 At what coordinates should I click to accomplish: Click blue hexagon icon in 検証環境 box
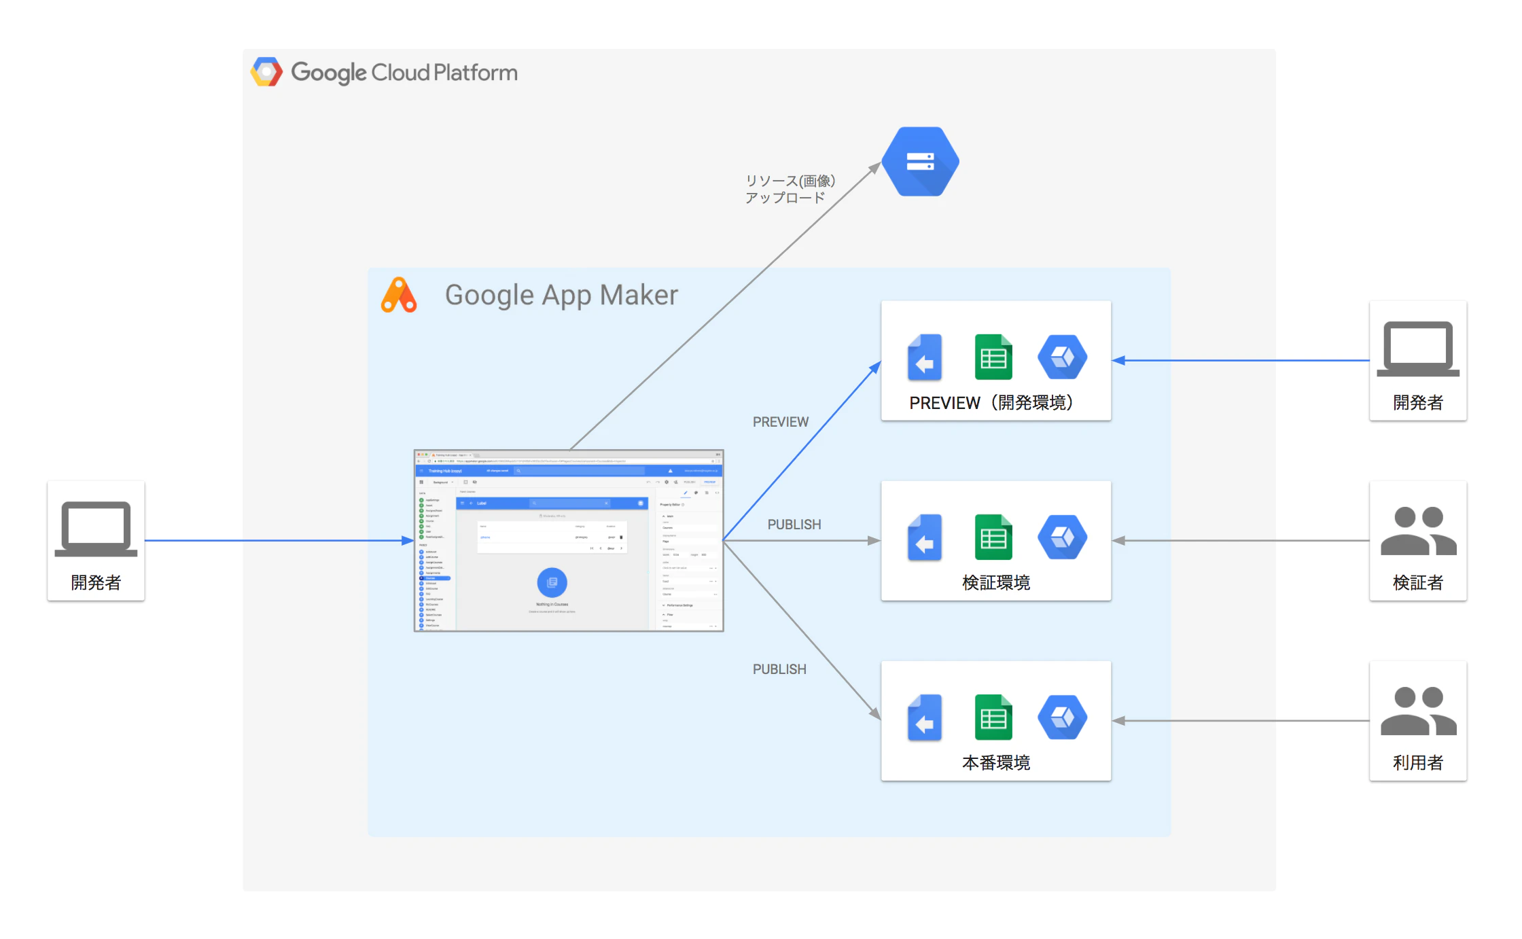(1062, 537)
